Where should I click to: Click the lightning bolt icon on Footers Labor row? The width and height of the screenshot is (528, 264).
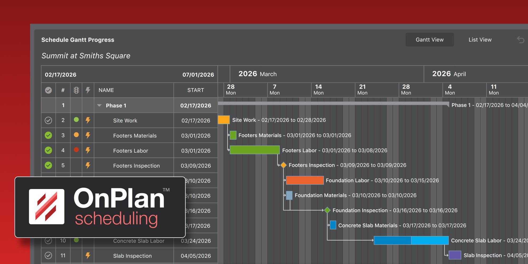click(x=88, y=150)
